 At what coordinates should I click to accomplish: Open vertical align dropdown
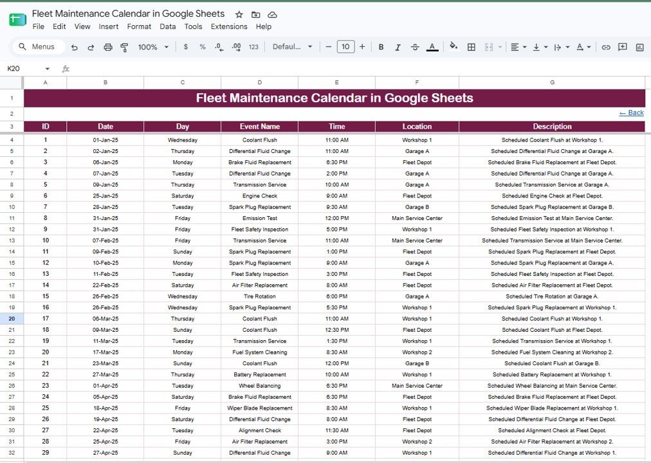[540, 48]
